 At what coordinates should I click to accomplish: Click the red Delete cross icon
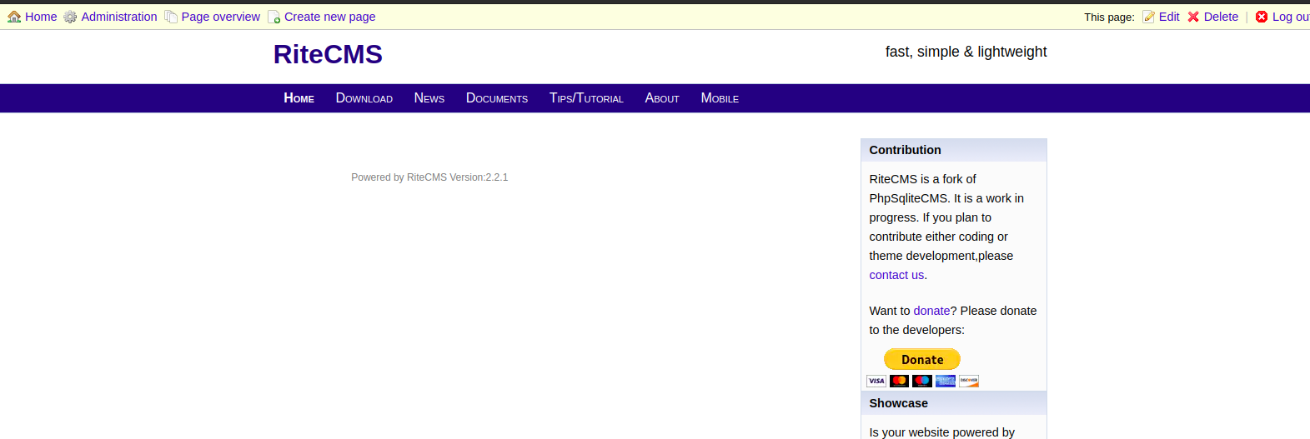coord(1193,17)
